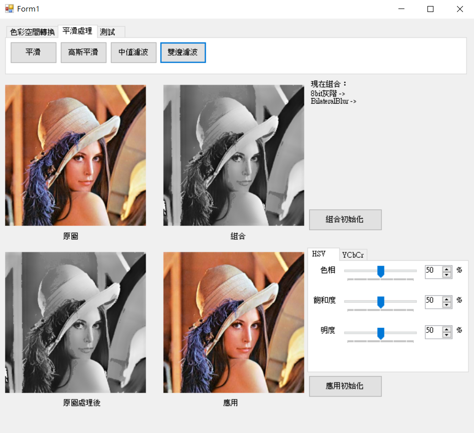Click the 'BilateralBlur ->' combination text
474x433 pixels.
(333, 101)
